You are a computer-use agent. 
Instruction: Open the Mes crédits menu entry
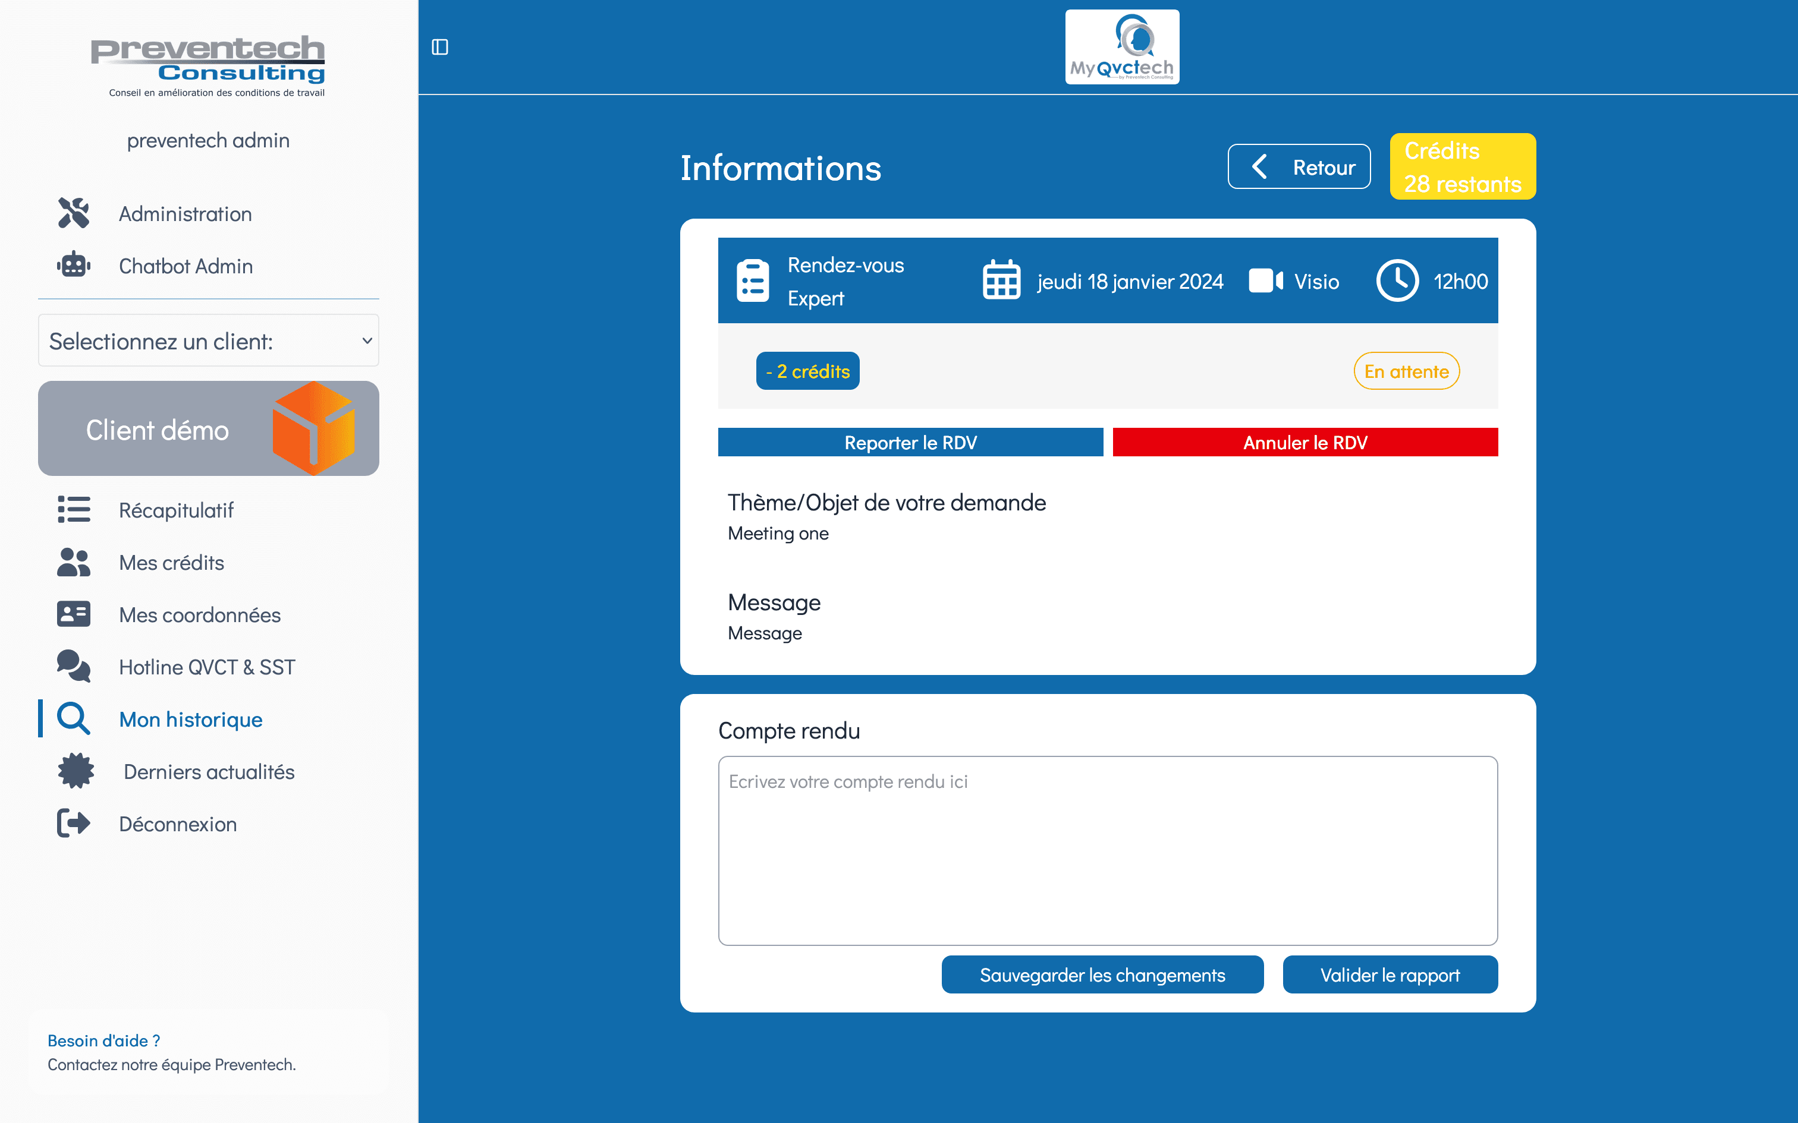point(172,562)
